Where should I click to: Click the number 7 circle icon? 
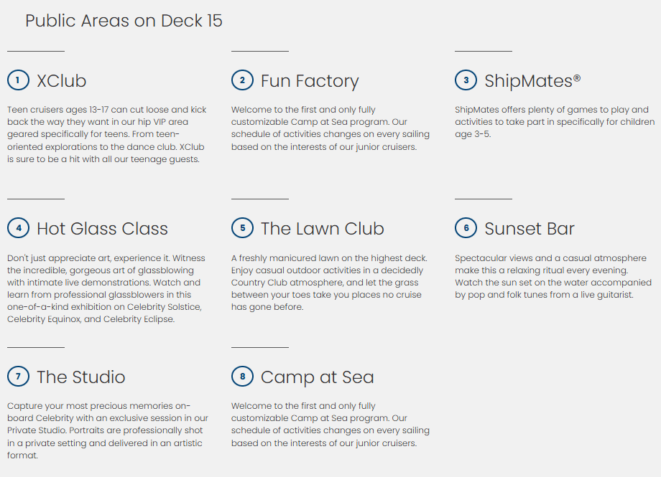point(18,377)
